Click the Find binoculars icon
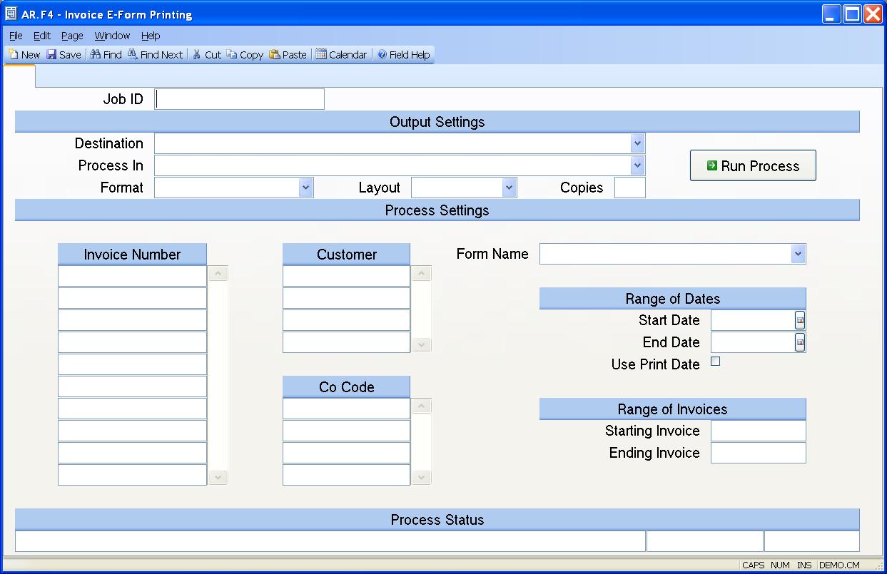This screenshot has height=574, width=887. click(x=96, y=55)
